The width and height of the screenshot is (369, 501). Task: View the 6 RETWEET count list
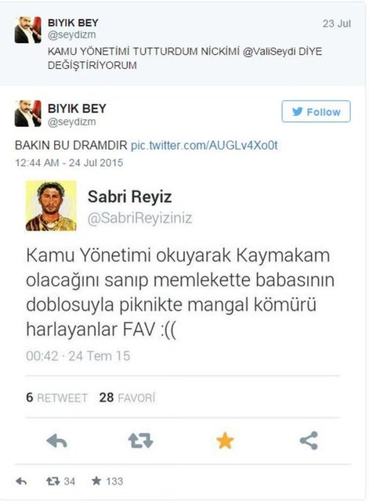click(56, 398)
